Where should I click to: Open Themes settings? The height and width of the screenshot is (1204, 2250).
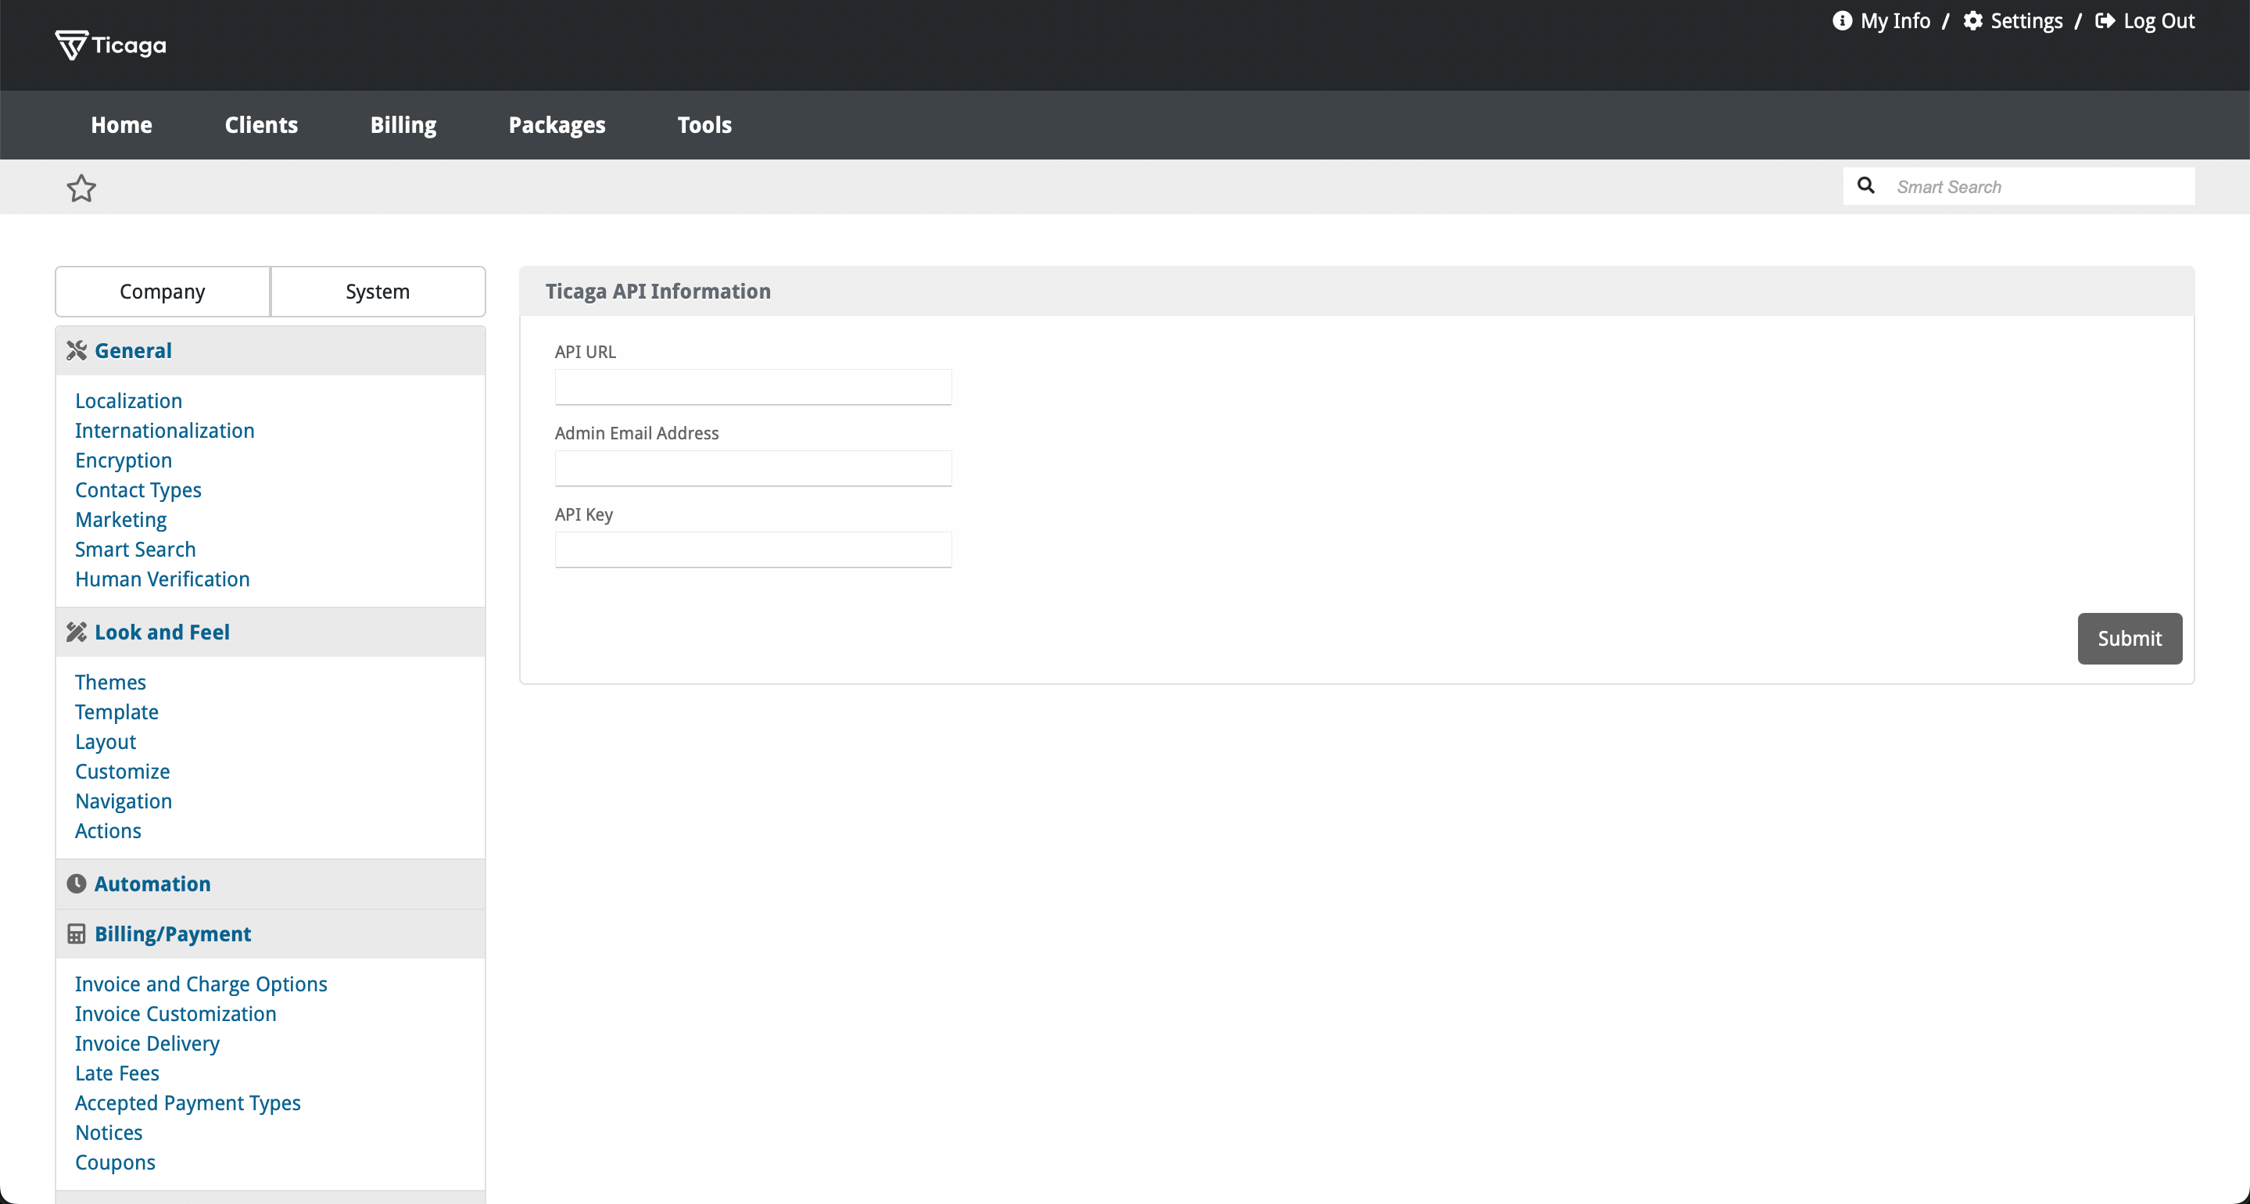tap(110, 682)
